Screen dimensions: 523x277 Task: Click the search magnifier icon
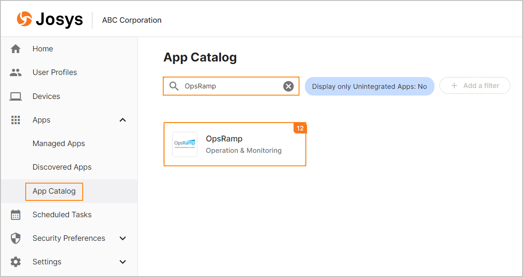[174, 86]
